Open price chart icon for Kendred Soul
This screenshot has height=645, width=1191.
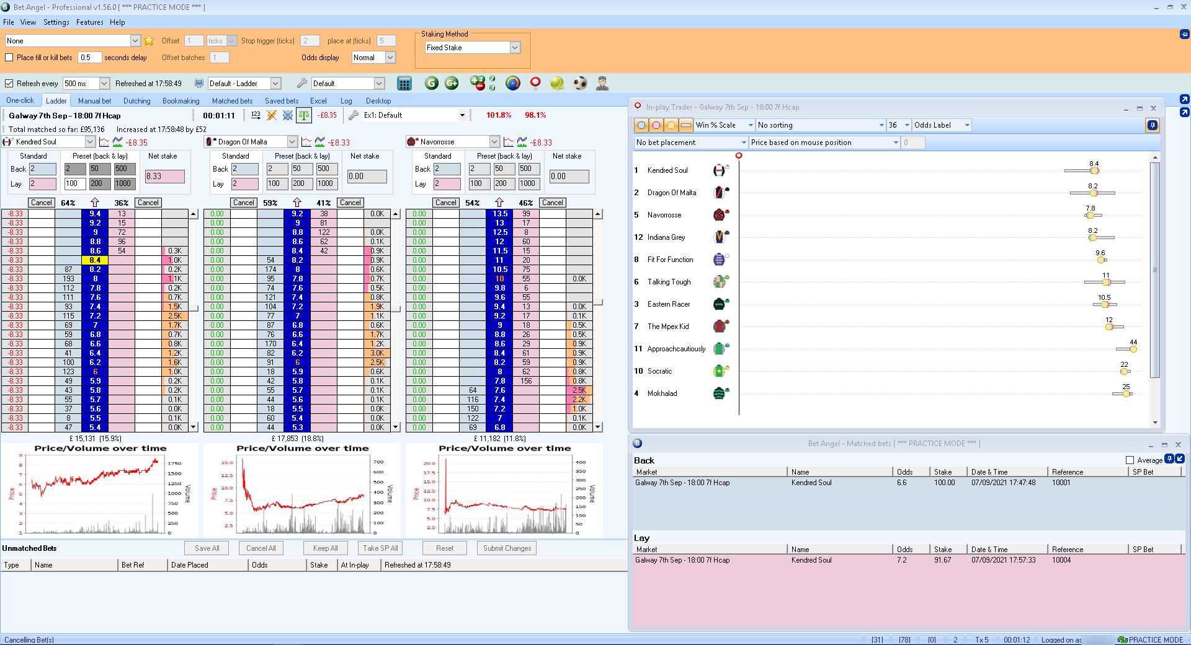(104, 142)
